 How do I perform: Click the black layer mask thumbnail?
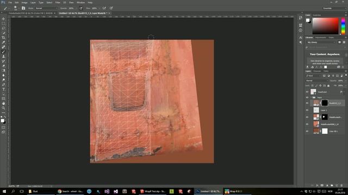pos(325,103)
